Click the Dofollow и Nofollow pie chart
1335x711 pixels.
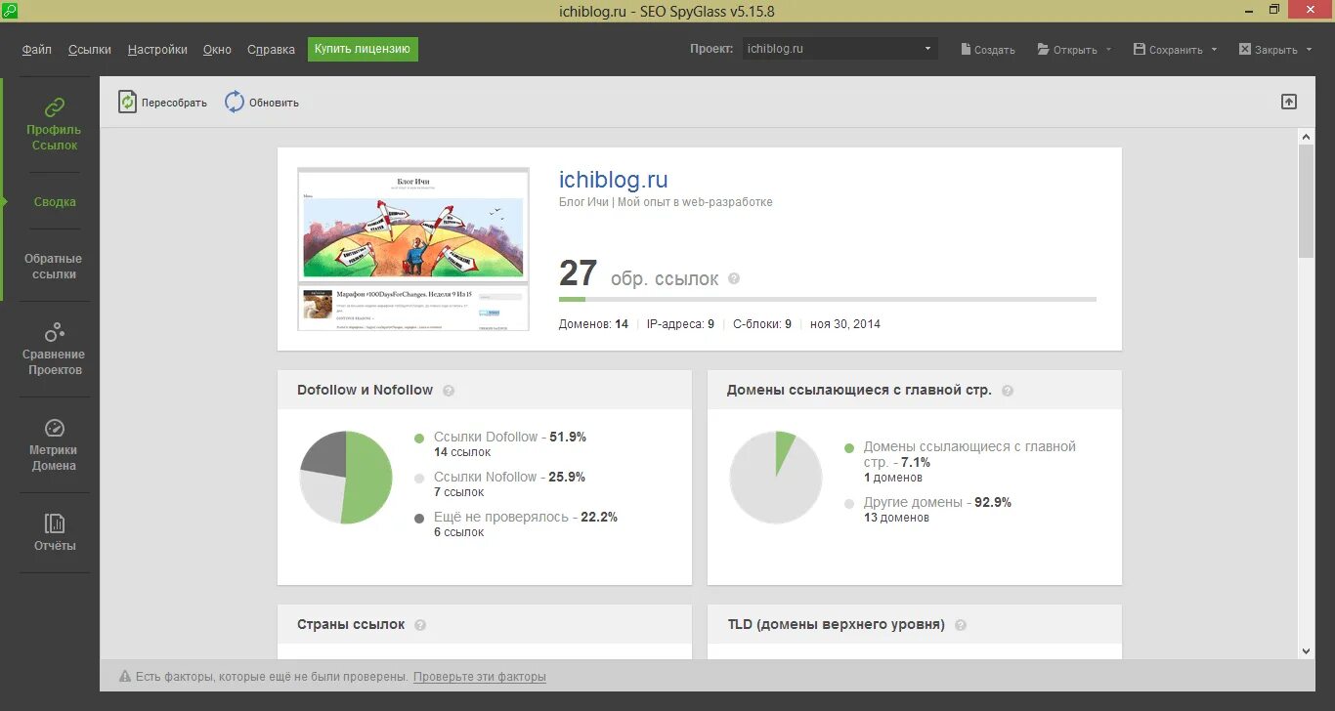pyautogui.click(x=345, y=477)
